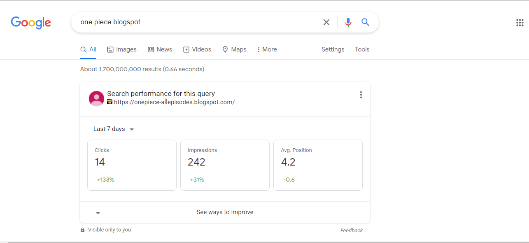Screen dimensions: 529x243
Task: Switch to the News tab
Action: click(160, 49)
